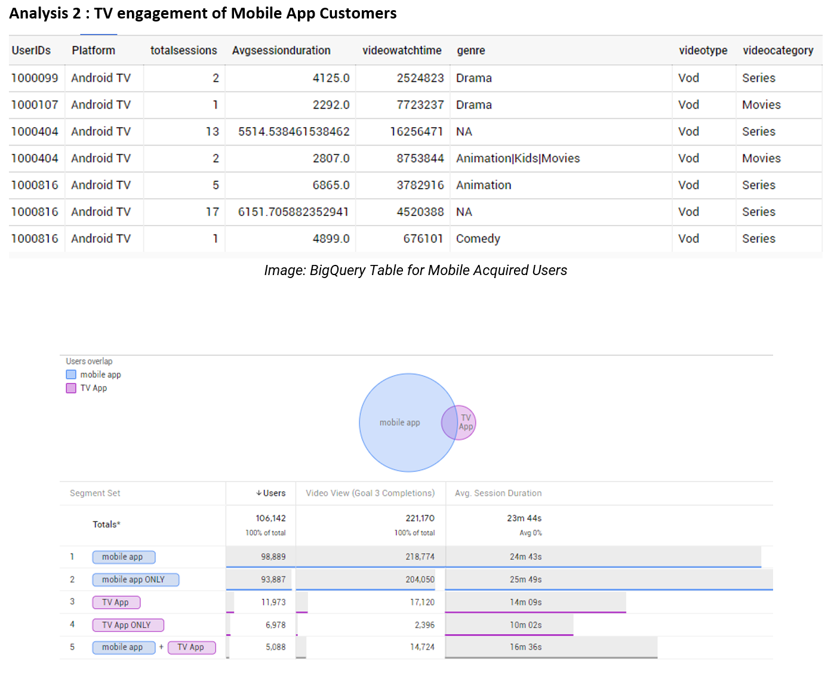Click the totalsessions column header
831x679 pixels.
tap(183, 51)
